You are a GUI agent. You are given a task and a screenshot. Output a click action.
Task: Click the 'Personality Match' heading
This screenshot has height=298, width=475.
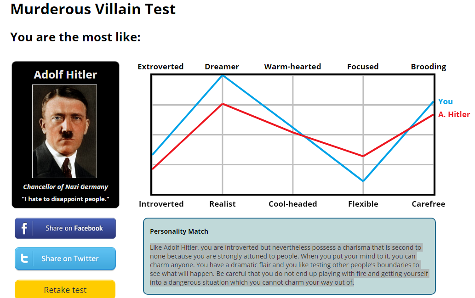pyautogui.click(x=179, y=231)
